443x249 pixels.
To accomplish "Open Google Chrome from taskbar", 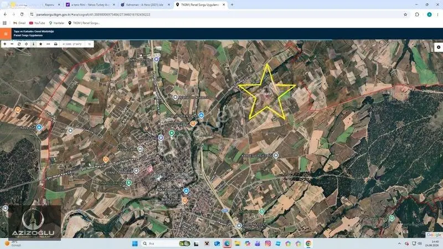I will point(308,243).
